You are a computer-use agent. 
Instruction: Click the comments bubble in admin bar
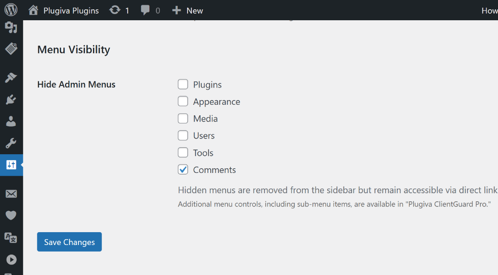[150, 10]
